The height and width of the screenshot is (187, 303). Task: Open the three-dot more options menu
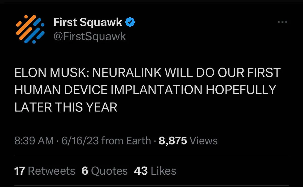[x=282, y=22]
